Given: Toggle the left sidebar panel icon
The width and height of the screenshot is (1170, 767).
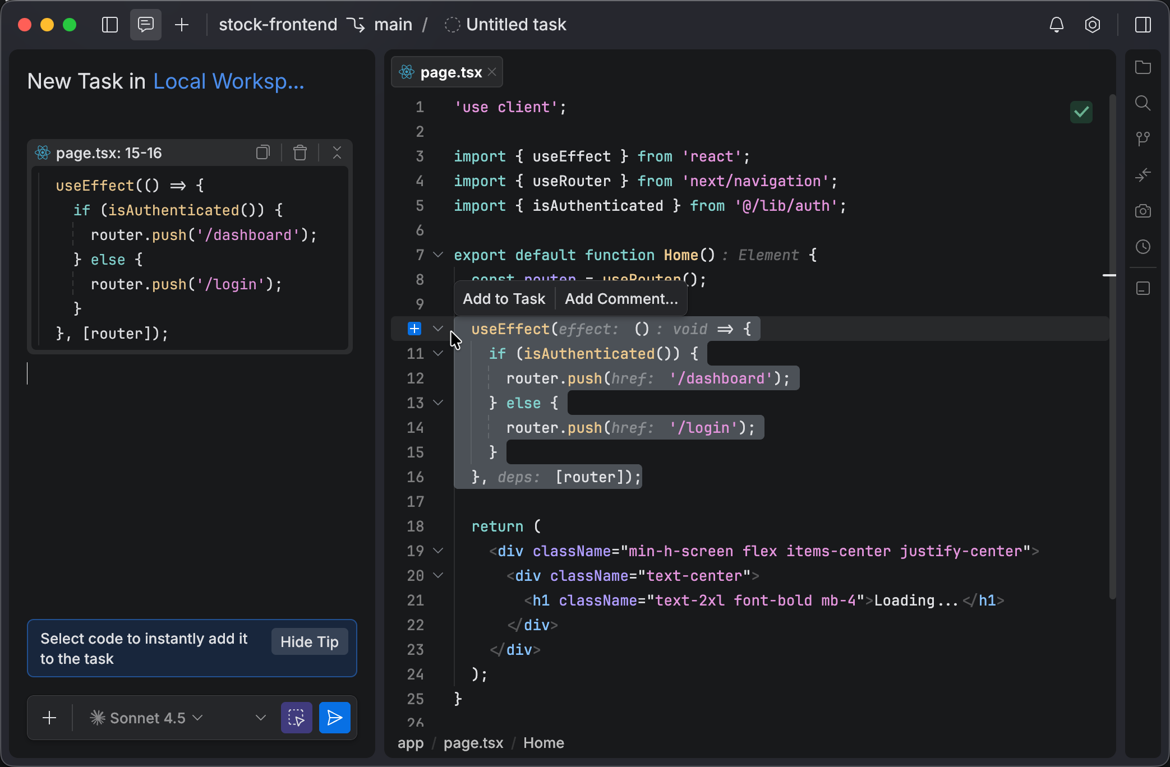Looking at the screenshot, I should click(x=110, y=25).
